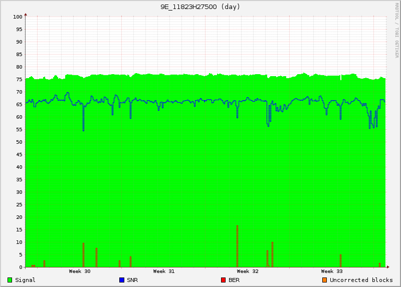Click the Uncorrected blocks legend label
Viewport: 401px width, 287px height.
361,280
